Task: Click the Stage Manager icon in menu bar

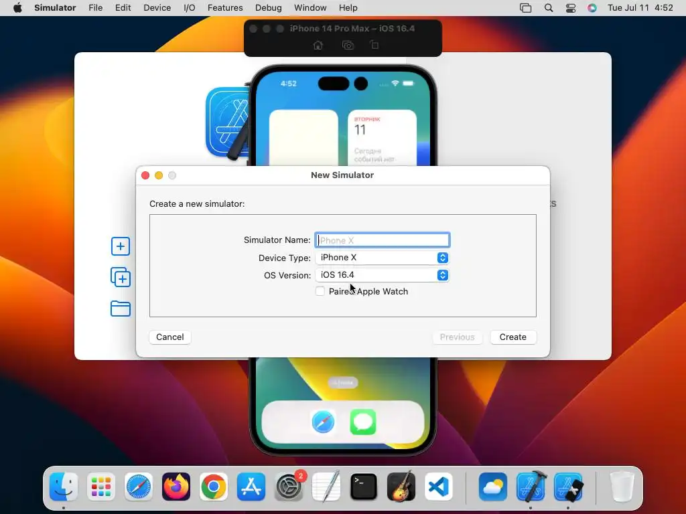Action: tap(525, 8)
